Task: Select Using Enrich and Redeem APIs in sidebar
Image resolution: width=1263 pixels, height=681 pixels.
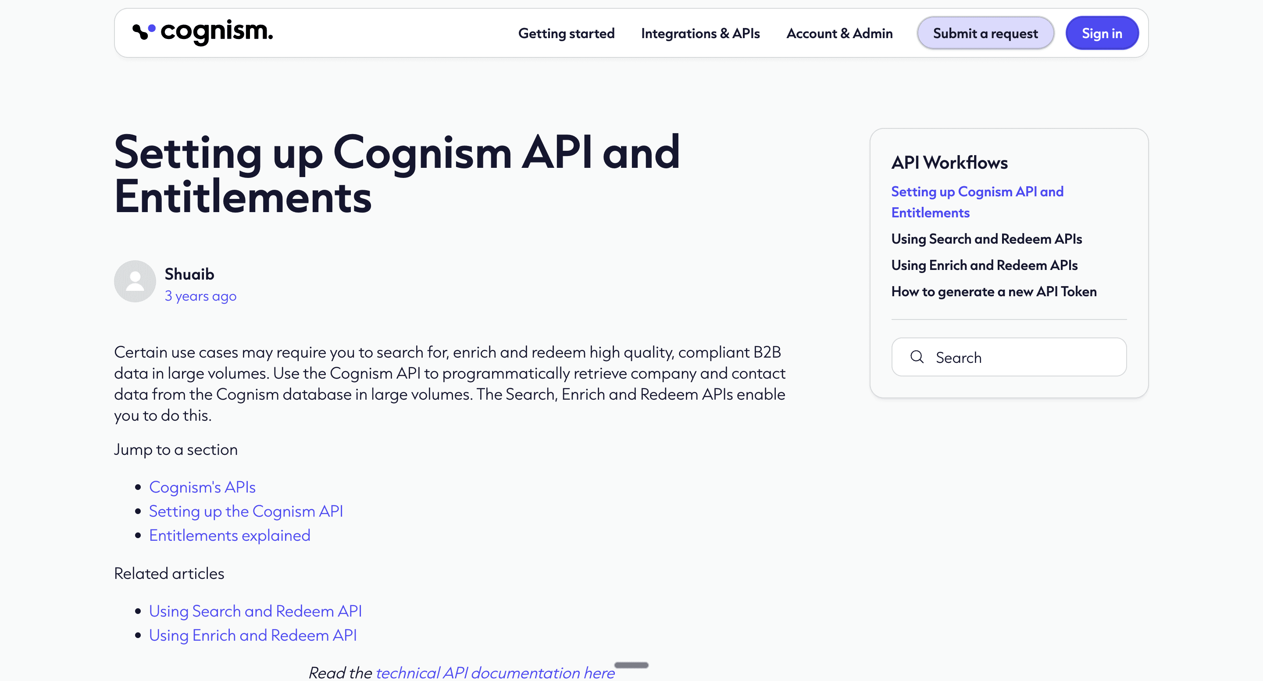Action: pyautogui.click(x=984, y=266)
